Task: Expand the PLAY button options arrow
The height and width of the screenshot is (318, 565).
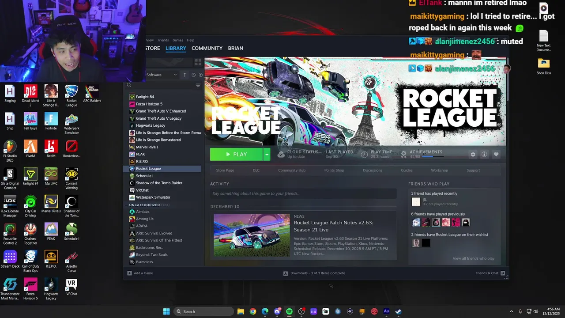Action: 267,154
